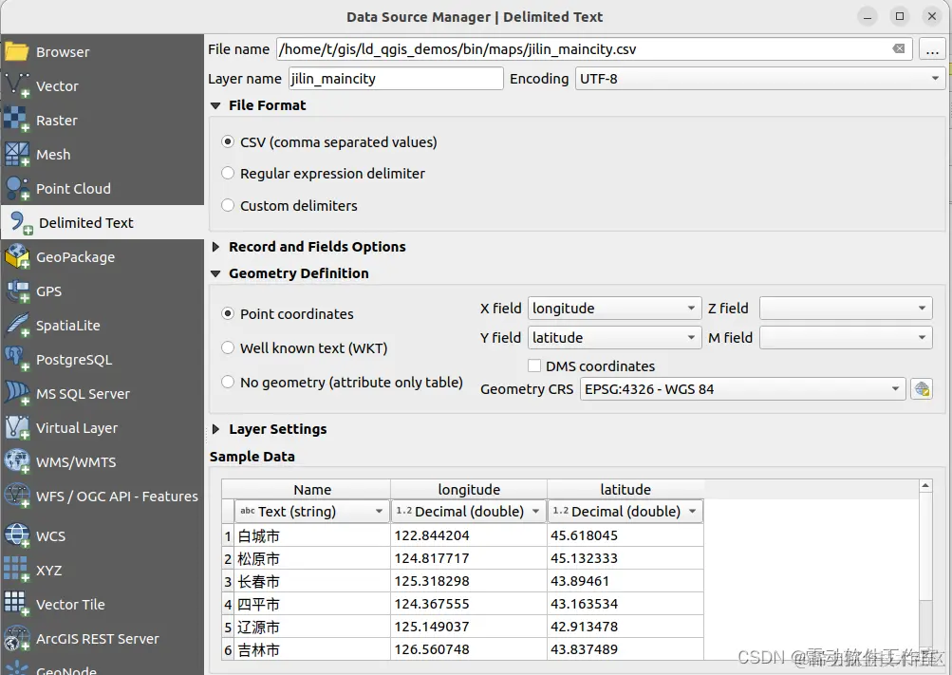Image resolution: width=952 pixels, height=675 pixels.
Task: Click longitude value 122.844204
Action: click(469, 535)
